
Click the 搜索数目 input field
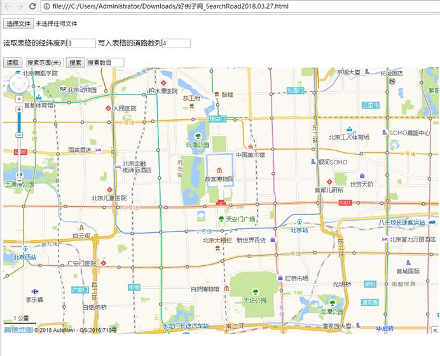[105, 62]
